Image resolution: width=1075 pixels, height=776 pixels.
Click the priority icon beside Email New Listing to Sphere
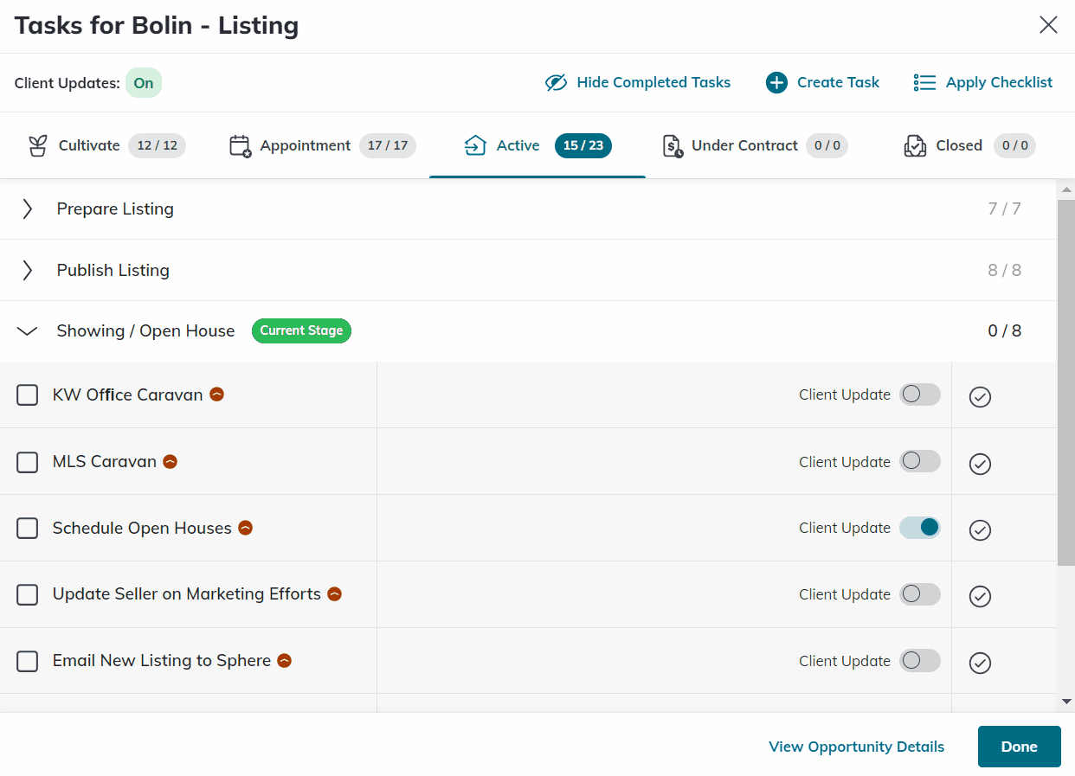point(284,661)
